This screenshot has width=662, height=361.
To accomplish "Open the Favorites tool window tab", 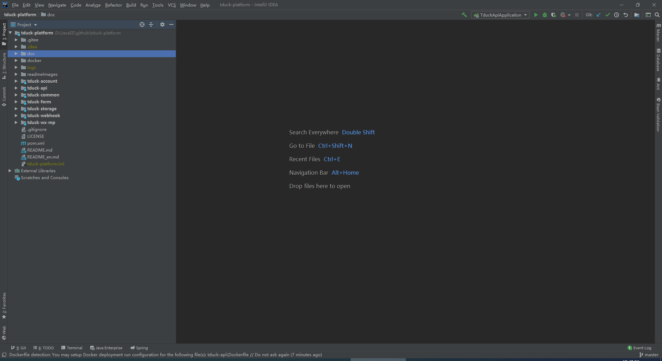I will [4, 306].
